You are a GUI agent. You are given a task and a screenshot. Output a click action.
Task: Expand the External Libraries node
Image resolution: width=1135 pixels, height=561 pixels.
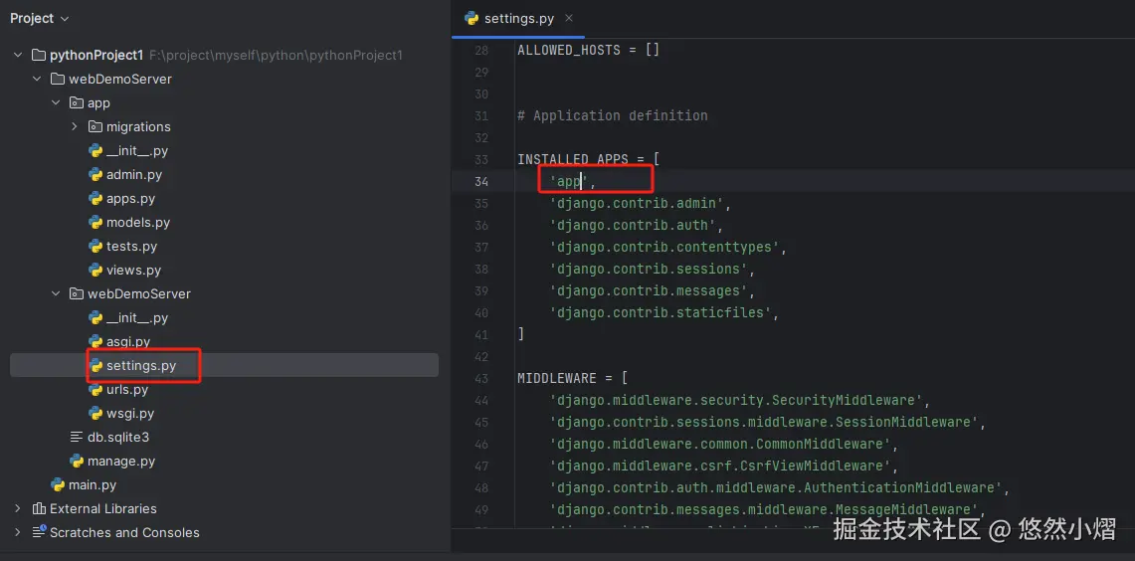18,509
